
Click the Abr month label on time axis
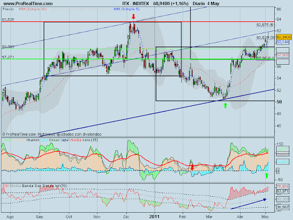pyautogui.click(x=240, y=217)
